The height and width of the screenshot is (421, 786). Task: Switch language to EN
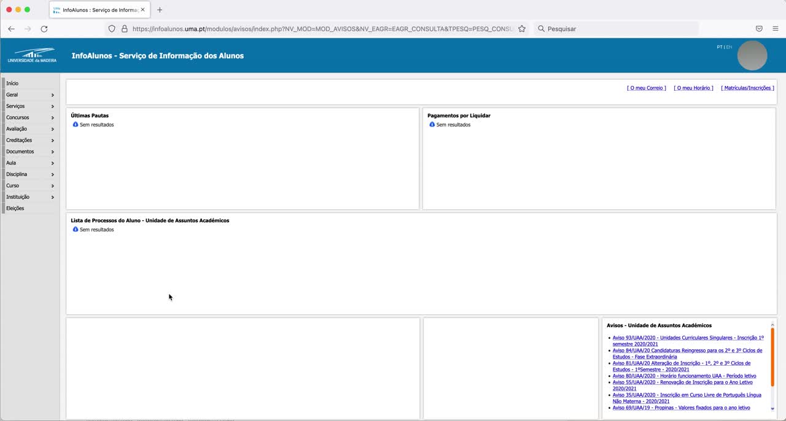point(729,47)
